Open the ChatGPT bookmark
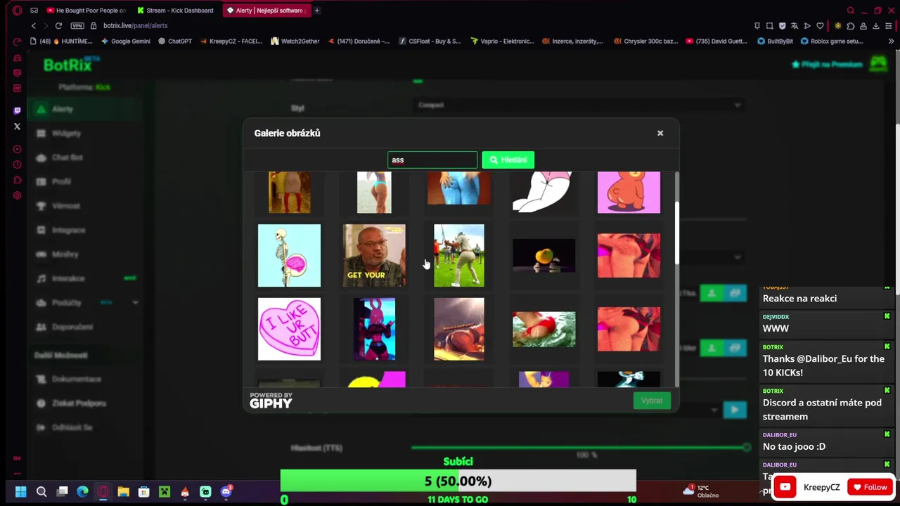Viewport: 900px width, 506px height. point(175,41)
